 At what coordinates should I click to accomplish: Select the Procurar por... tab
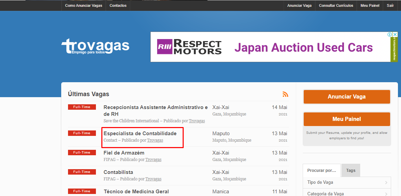point(321,171)
